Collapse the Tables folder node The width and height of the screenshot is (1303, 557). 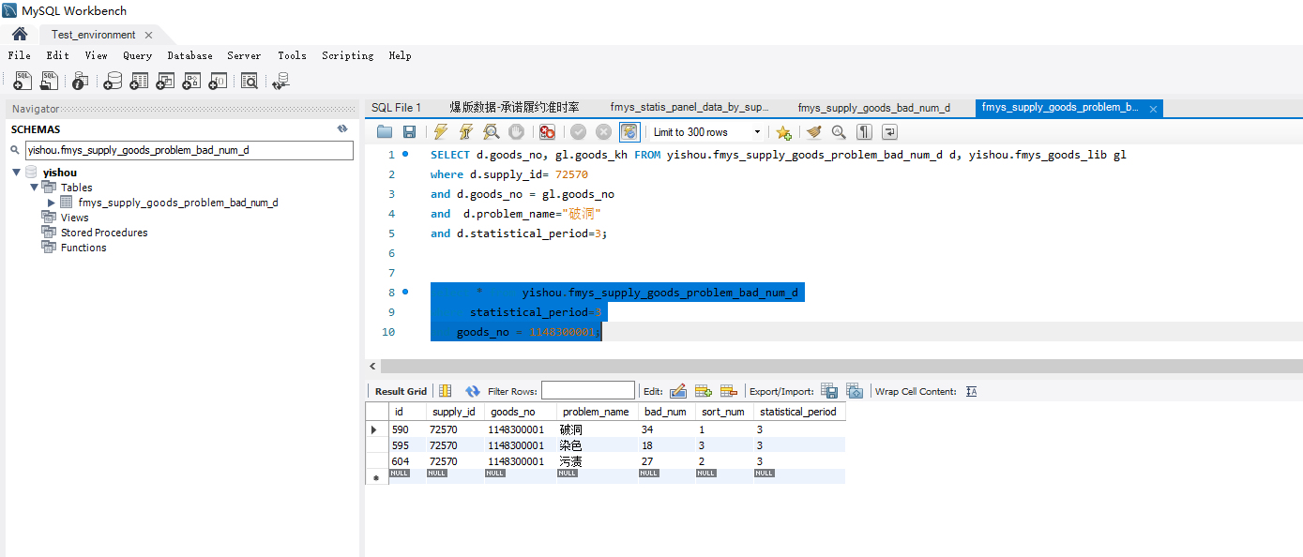click(35, 188)
